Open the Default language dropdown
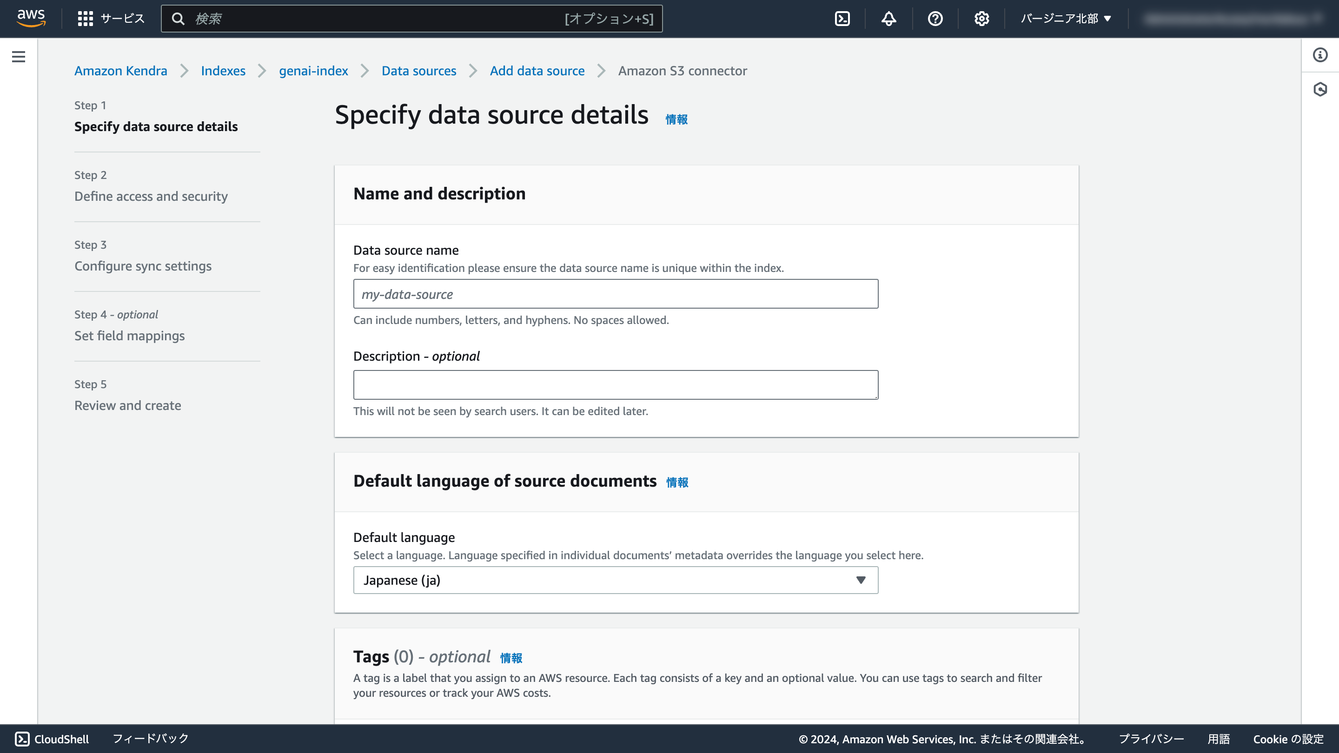 click(x=616, y=580)
